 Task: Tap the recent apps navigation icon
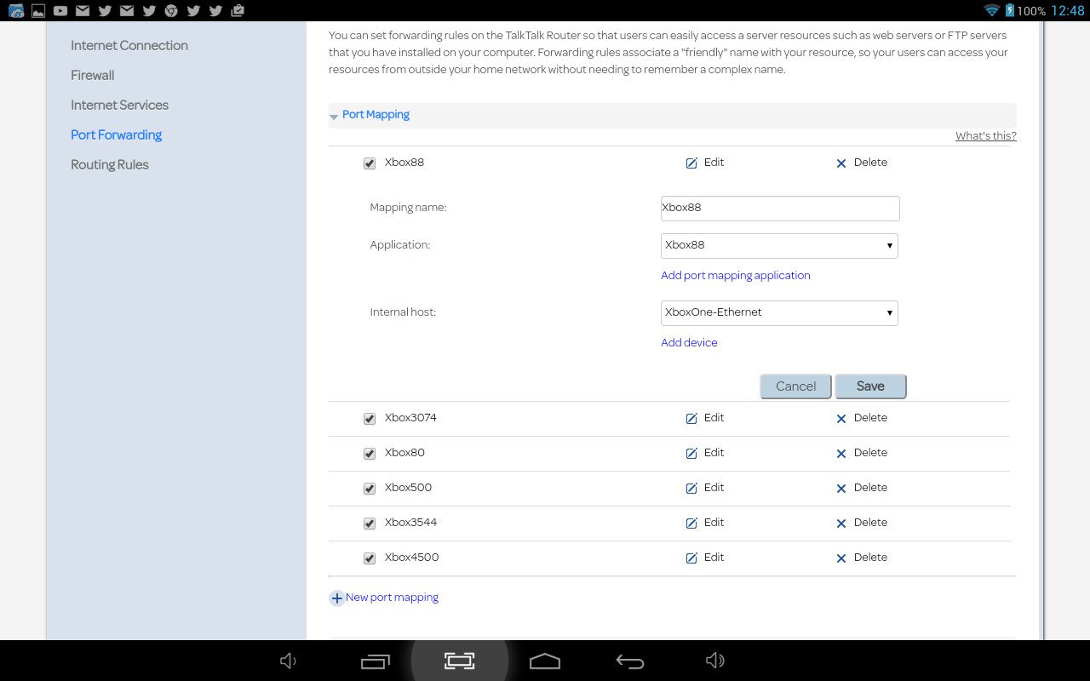click(375, 661)
